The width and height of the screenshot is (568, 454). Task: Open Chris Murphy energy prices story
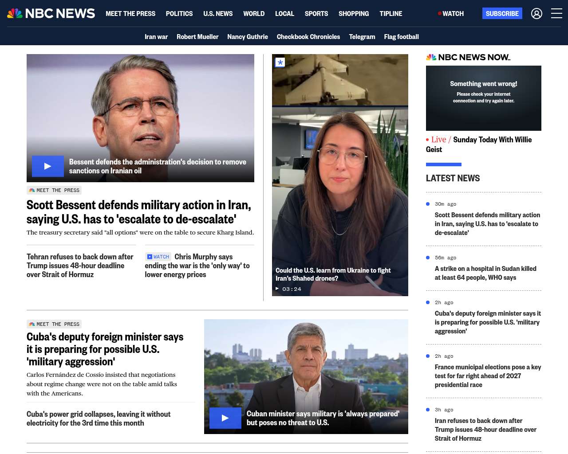197,266
